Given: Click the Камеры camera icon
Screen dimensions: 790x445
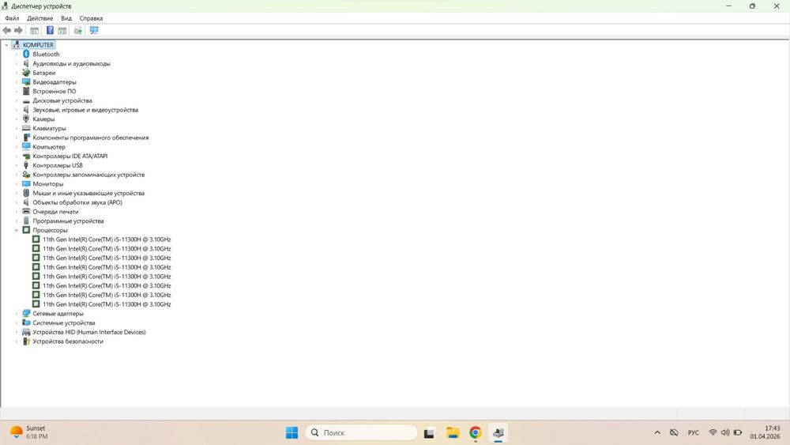Looking at the screenshot, I should [26, 119].
